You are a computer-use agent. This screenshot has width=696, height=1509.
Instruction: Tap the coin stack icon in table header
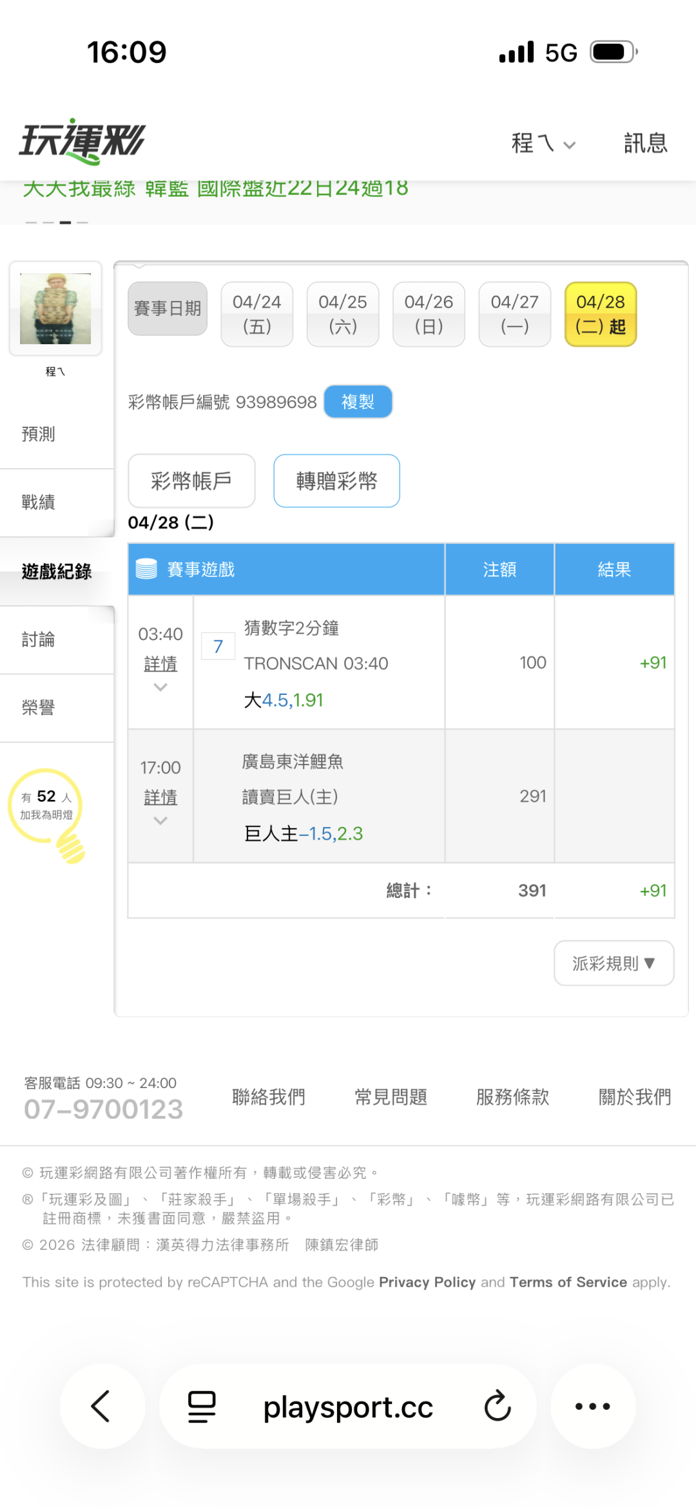pos(146,569)
